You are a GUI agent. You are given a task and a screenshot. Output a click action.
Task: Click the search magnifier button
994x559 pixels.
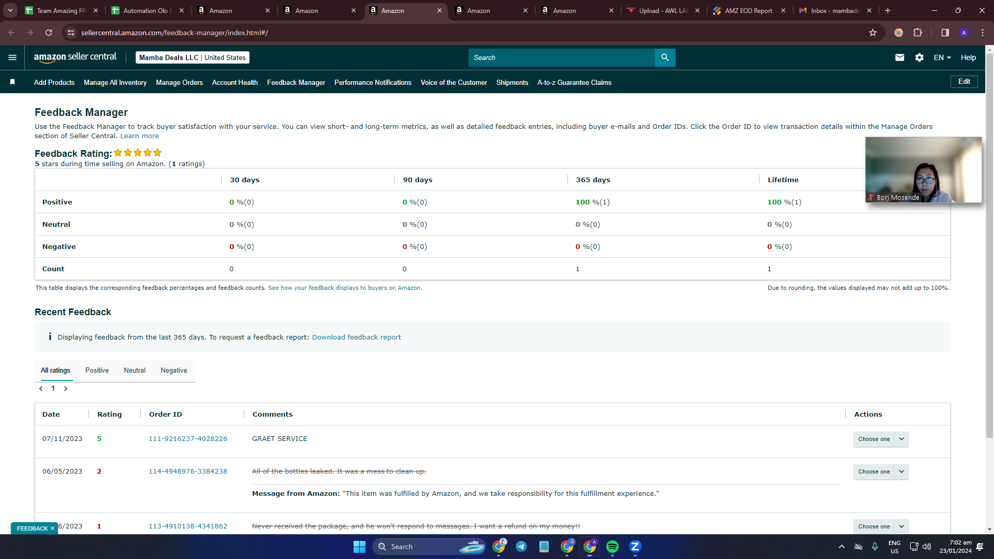665,57
